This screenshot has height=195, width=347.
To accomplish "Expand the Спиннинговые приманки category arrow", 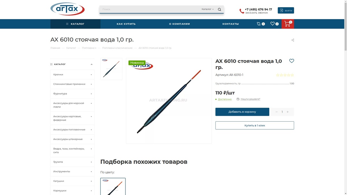I will pyautogui.click(x=91, y=84).
